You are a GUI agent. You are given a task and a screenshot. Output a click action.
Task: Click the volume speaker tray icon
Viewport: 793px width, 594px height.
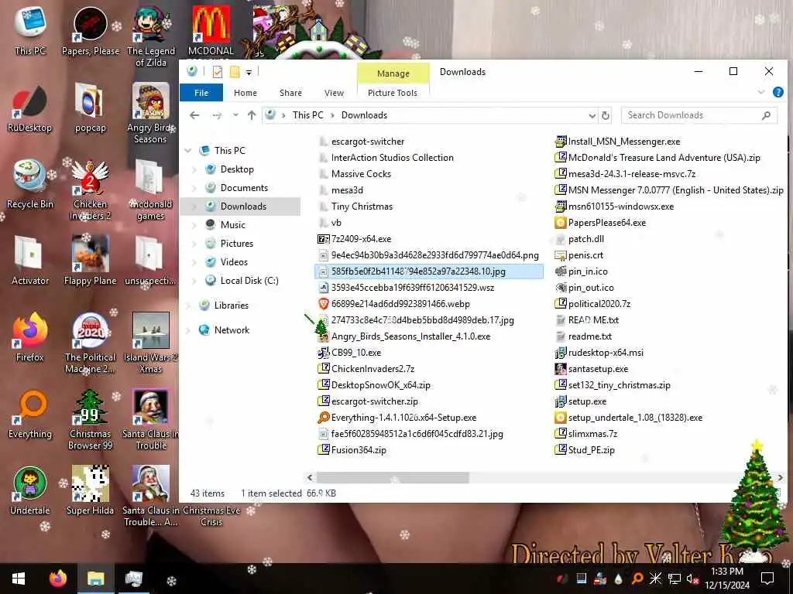[692, 579]
